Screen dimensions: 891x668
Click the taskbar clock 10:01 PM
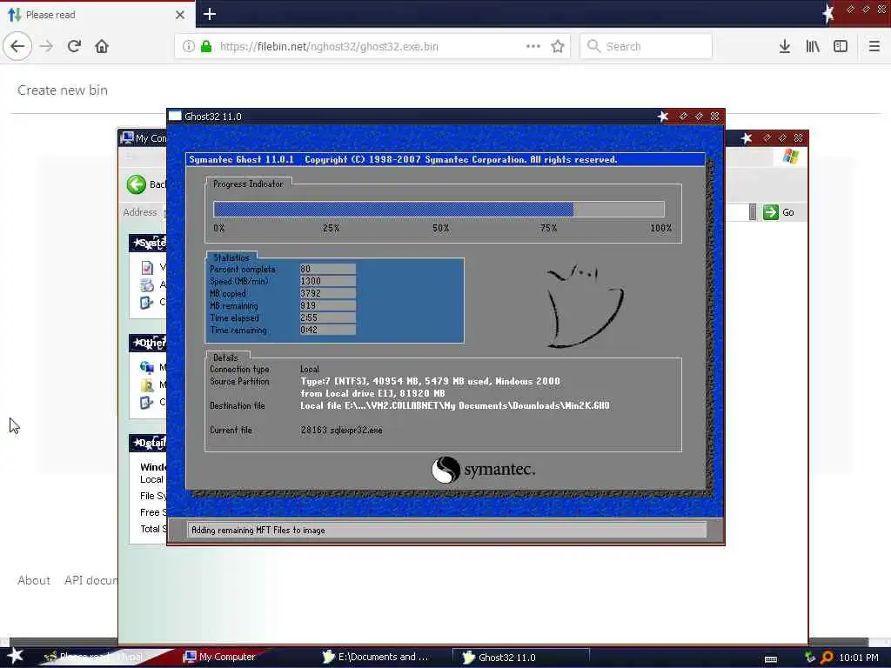click(859, 658)
